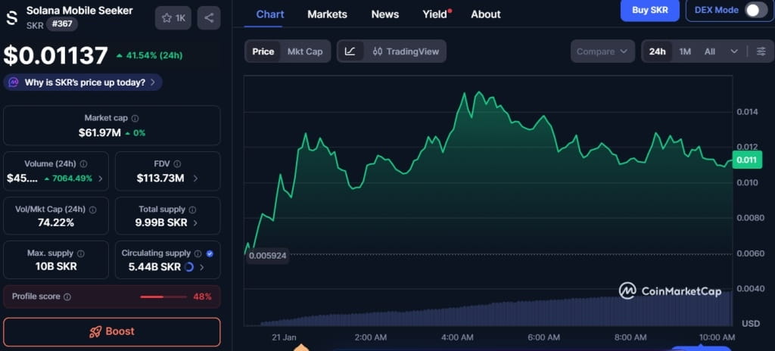Expand Volume (24h) details chevron
The height and width of the screenshot is (351, 775).
(101, 179)
